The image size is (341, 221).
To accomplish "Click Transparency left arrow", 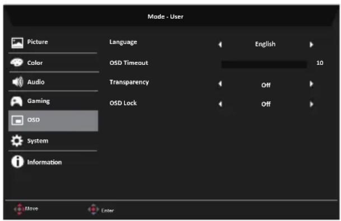I will (220, 84).
